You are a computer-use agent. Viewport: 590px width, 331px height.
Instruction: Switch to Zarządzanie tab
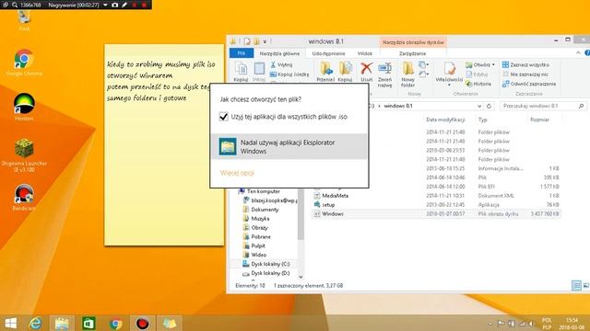(412, 53)
